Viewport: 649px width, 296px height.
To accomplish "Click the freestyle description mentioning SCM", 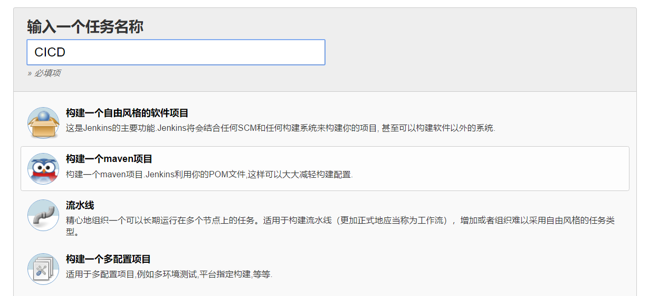I will click(281, 128).
